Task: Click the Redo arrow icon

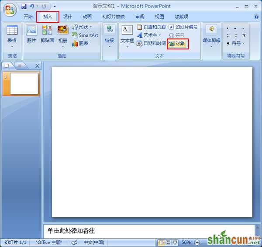Action: click(44, 7)
